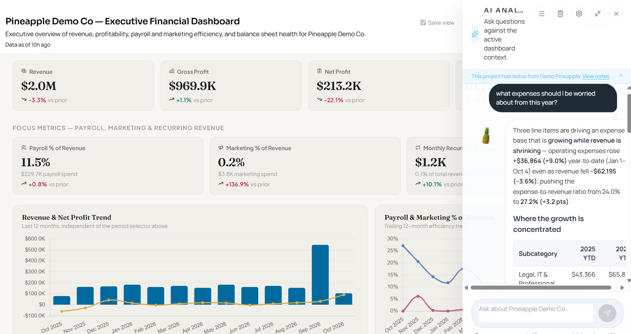The height and width of the screenshot is (334, 631).
Task: Open AI panel settings gear
Action: [x=579, y=14]
